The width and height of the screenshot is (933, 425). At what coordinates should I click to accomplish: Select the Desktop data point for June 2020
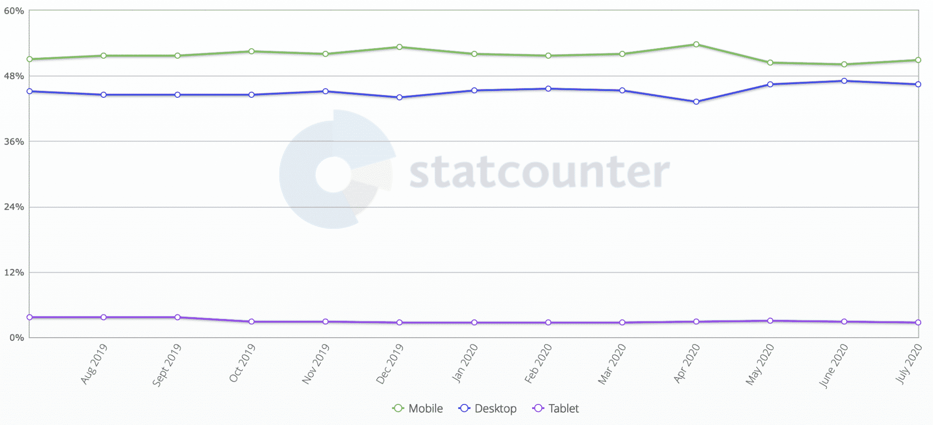(844, 81)
